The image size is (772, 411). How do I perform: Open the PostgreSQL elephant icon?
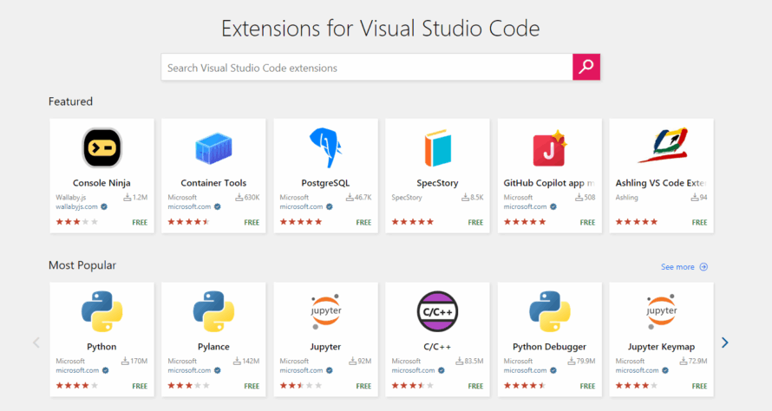325,147
